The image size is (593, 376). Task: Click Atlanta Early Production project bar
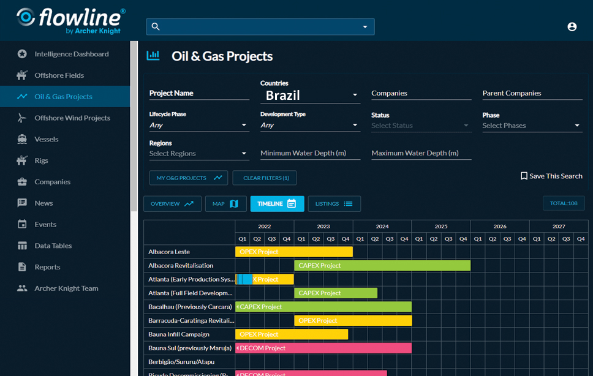pyautogui.click(x=265, y=279)
